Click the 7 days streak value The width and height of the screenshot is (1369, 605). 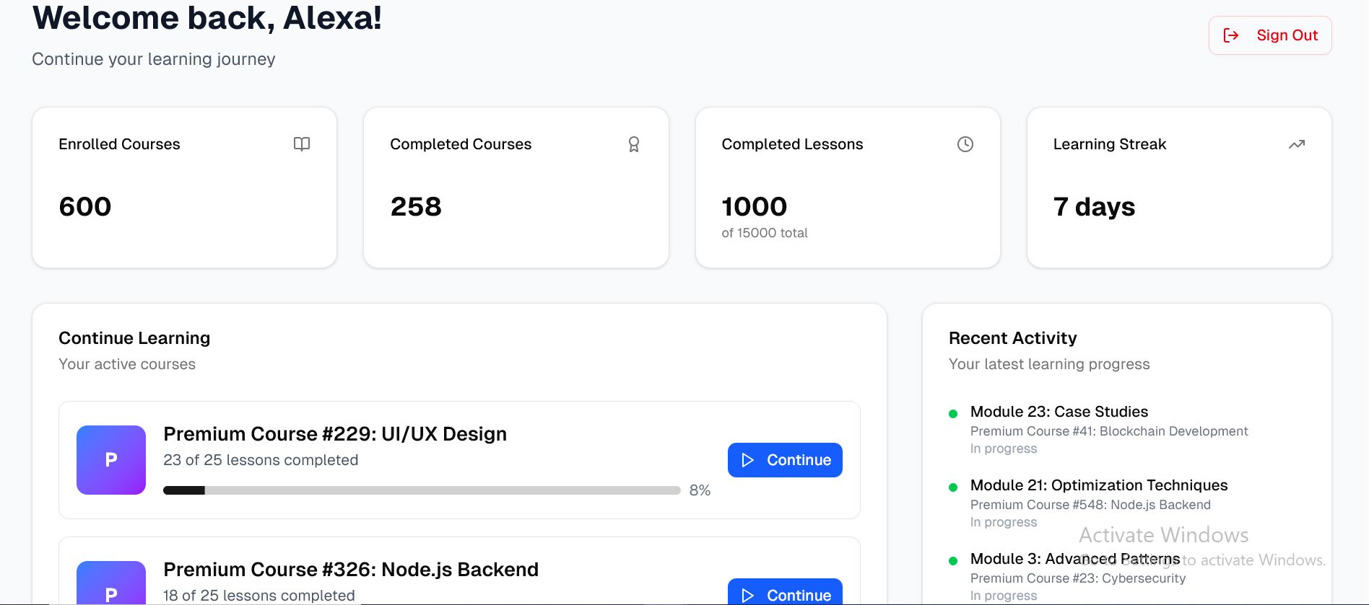coord(1095,207)
